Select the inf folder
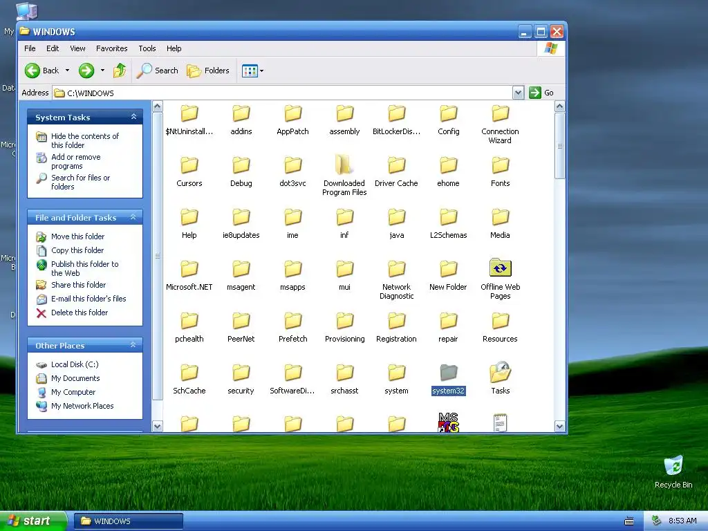 (344, 223)
